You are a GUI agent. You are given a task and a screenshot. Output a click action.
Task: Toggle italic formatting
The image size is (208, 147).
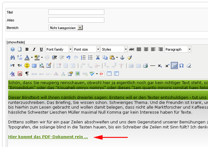coord(34,49)
